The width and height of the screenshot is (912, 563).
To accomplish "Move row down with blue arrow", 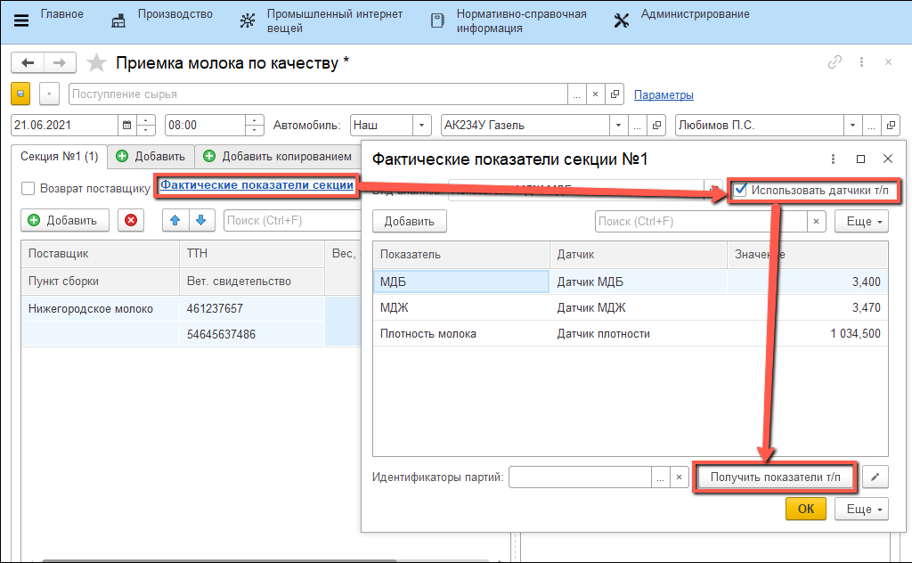I will (200, 220).
